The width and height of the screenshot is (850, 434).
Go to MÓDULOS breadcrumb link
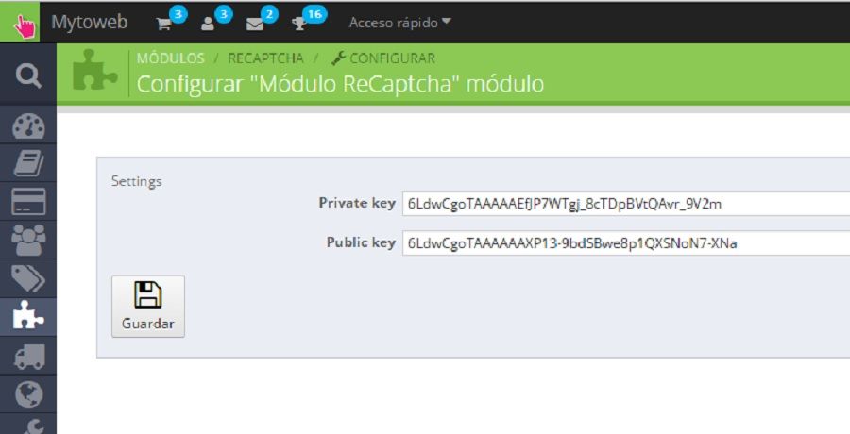[170, 58]
